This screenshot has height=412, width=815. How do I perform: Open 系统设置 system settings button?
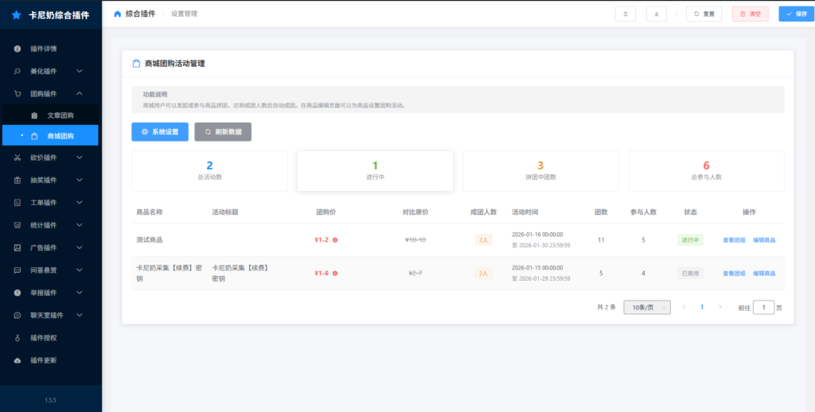160,132
